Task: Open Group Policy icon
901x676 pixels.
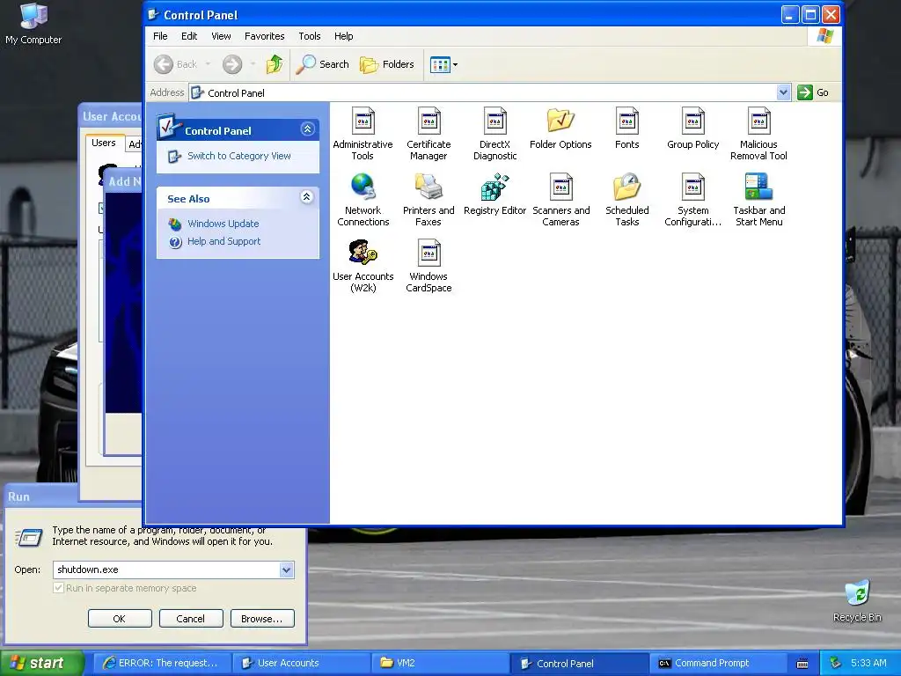Action: point(693,129)
